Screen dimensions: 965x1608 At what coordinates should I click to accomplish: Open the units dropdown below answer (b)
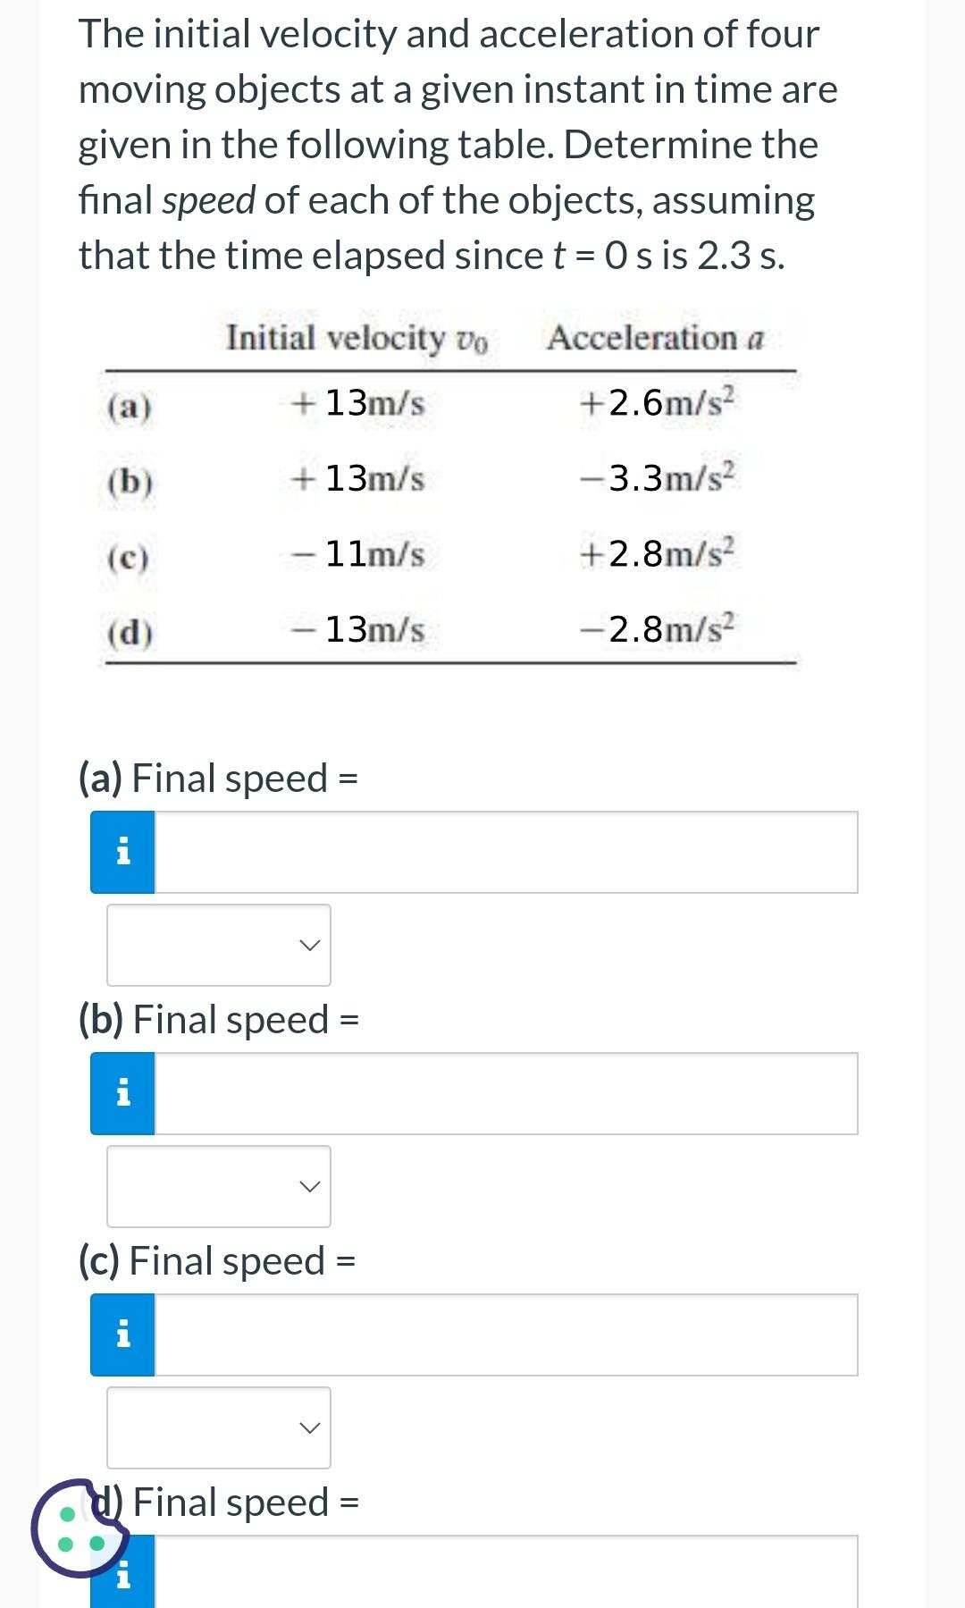(x=218, y=1186)
